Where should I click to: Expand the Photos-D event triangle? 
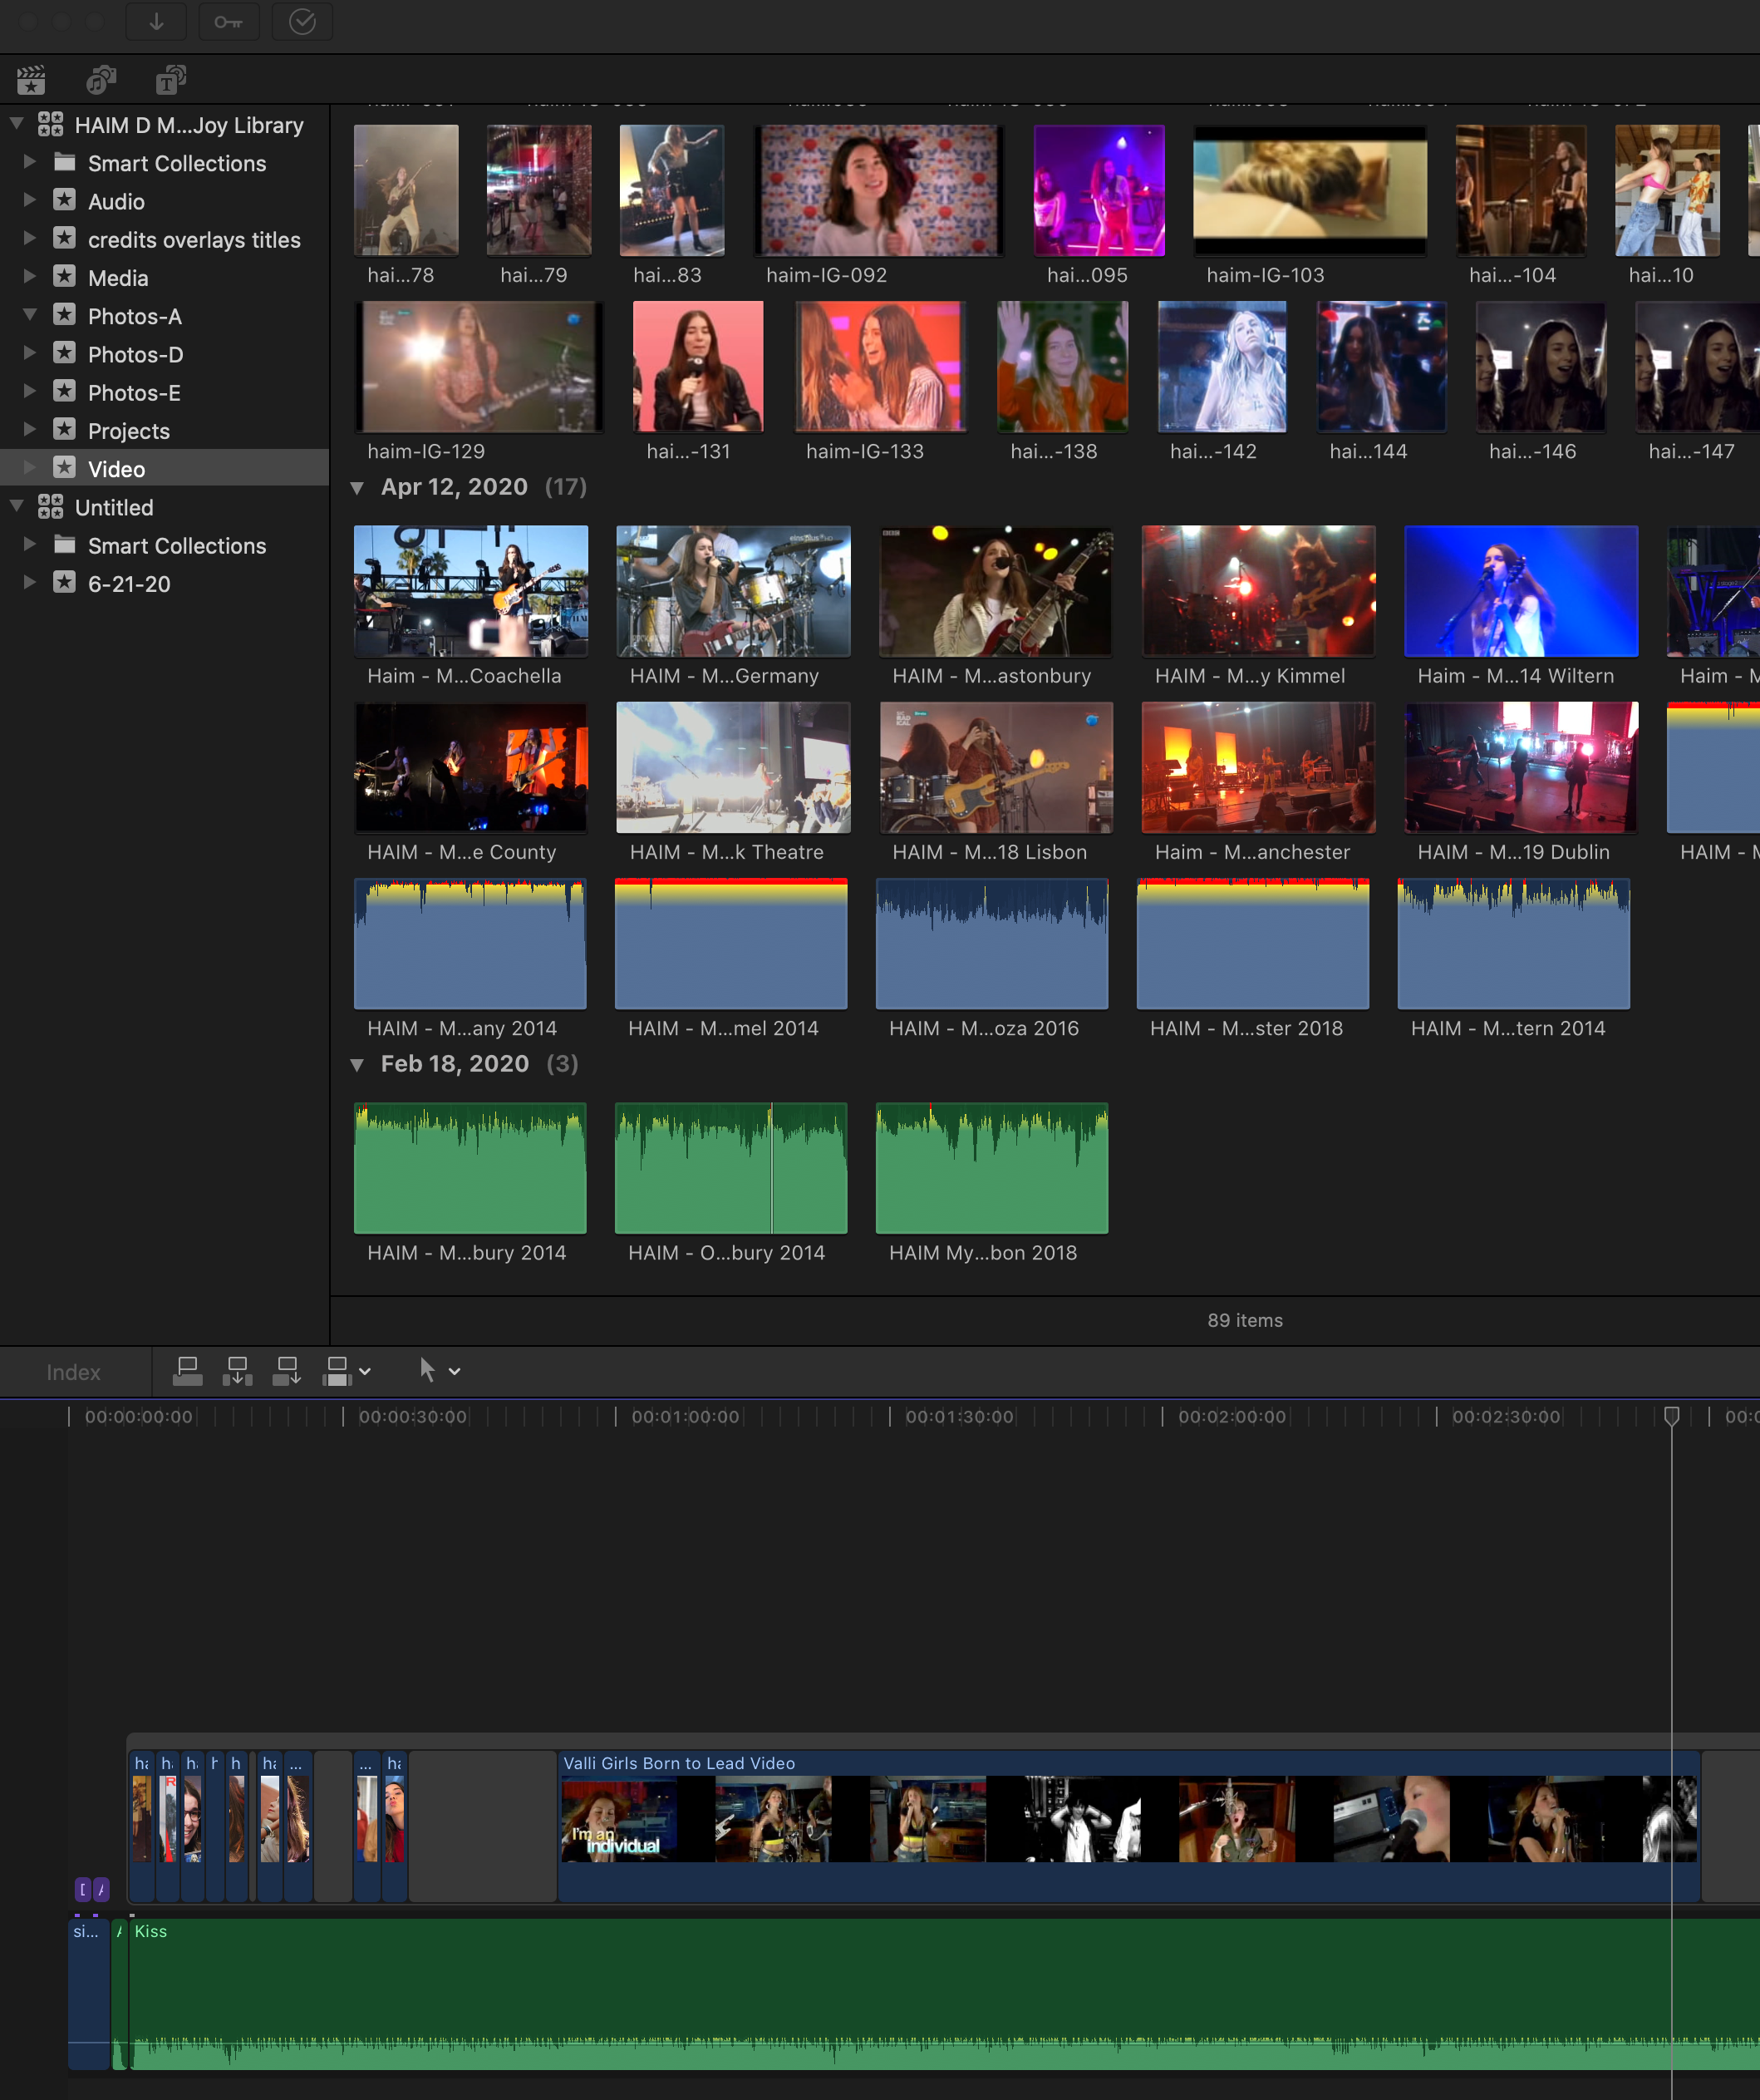(30, 353)
